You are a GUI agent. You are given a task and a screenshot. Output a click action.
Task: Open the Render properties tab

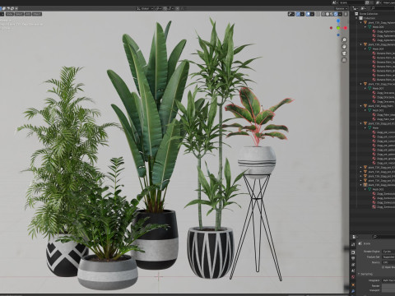pyautogui.click(x=353, y=252)
